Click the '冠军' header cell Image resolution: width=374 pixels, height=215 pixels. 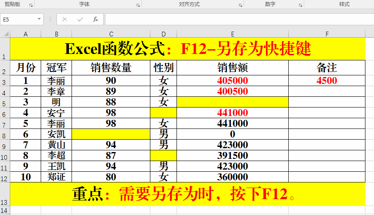click(56, 68)
